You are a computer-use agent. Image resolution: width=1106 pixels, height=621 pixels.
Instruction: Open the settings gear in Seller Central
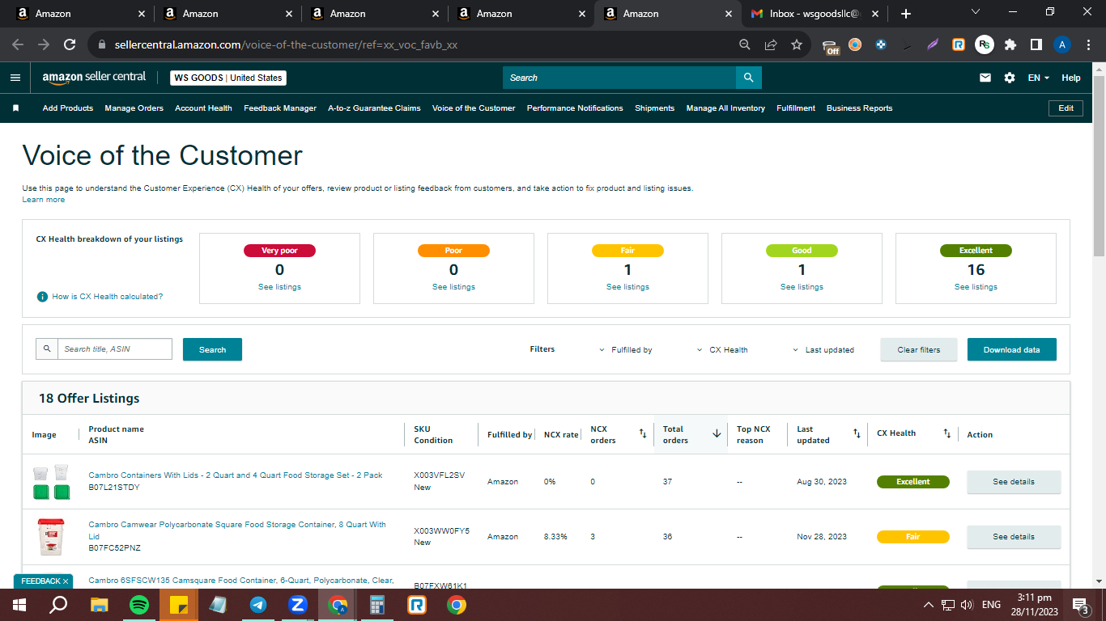click(1010, 78)
